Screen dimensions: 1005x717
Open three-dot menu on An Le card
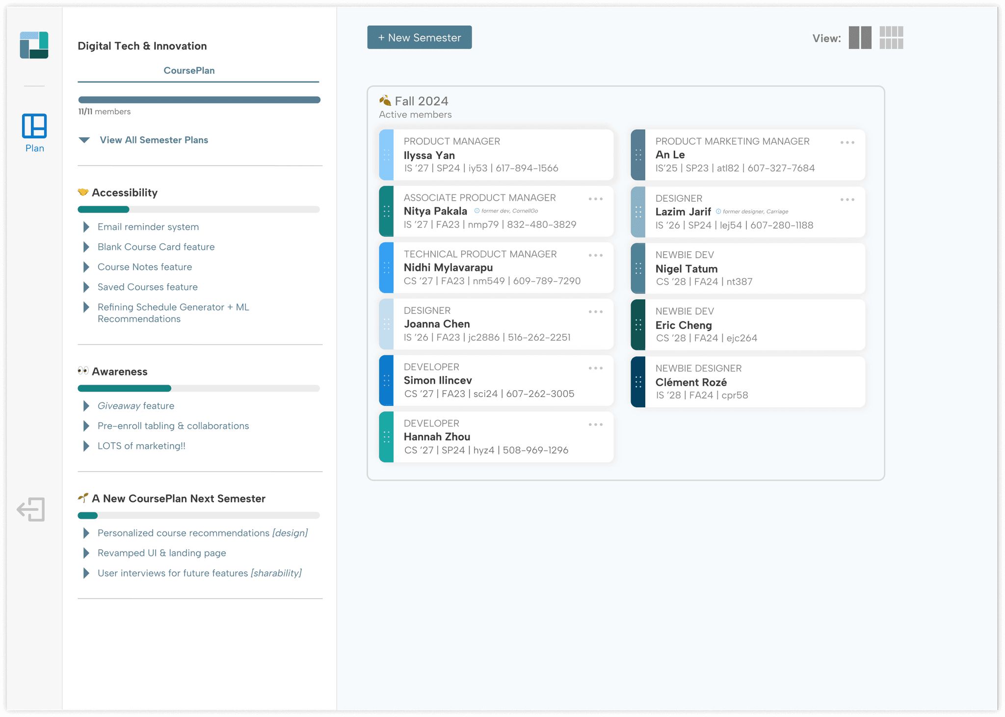[x=847, y=143]
